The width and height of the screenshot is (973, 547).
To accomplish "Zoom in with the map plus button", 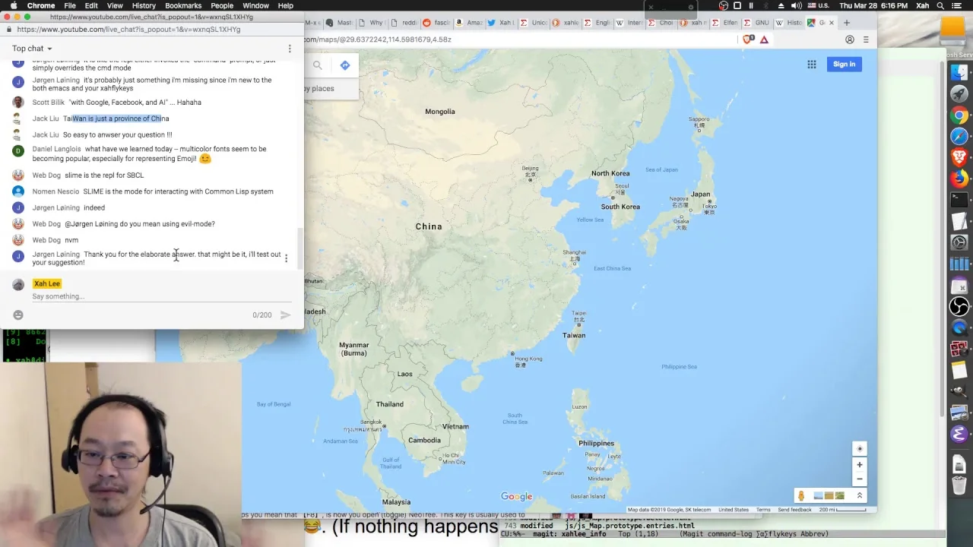I will click(x=860, y=465).
